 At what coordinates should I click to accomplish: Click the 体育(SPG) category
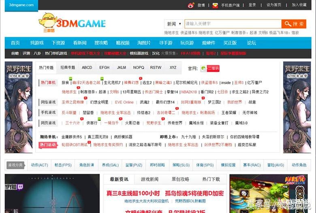coord(205,165)
